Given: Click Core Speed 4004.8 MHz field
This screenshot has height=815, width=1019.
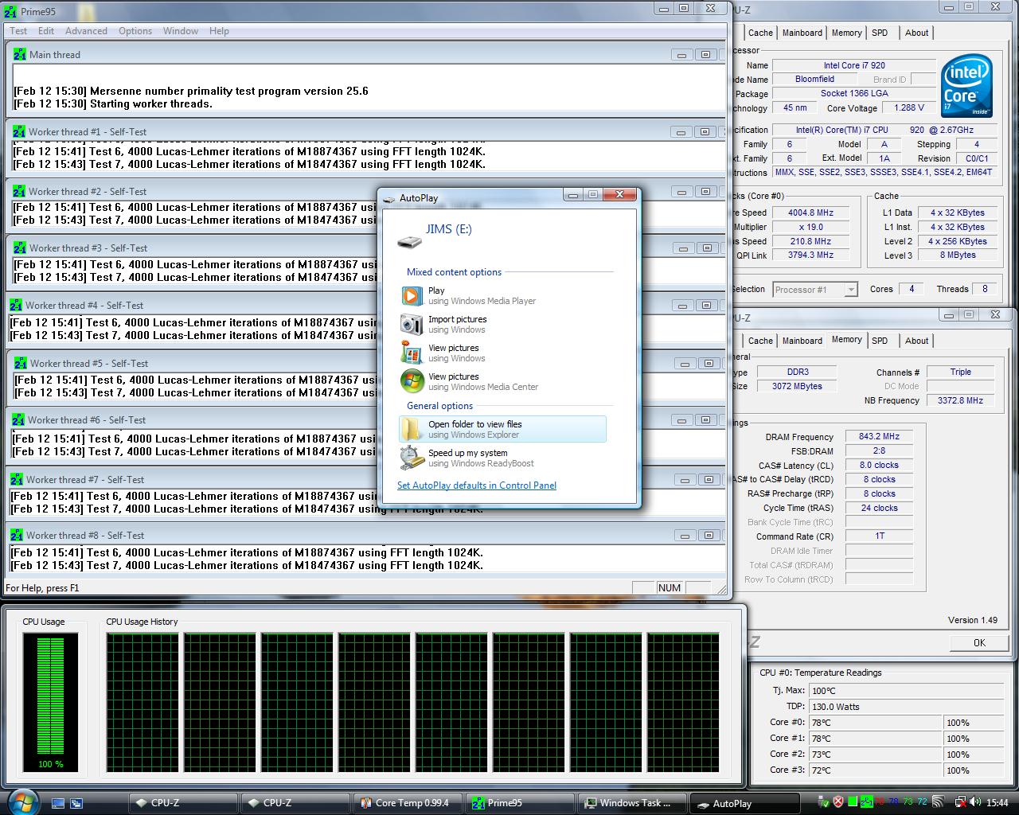Looking at the screenshot, I should point(810,213).
